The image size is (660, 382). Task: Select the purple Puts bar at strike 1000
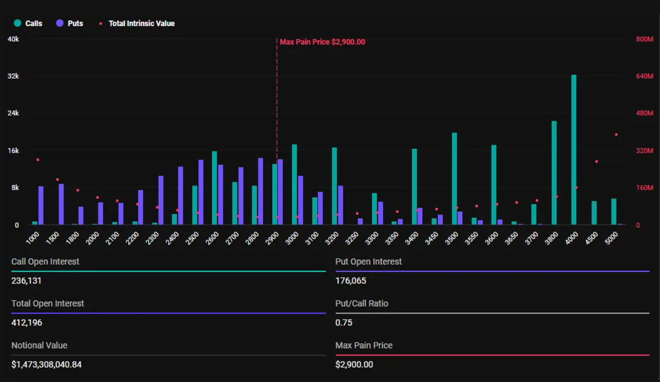tap(41, 205)
